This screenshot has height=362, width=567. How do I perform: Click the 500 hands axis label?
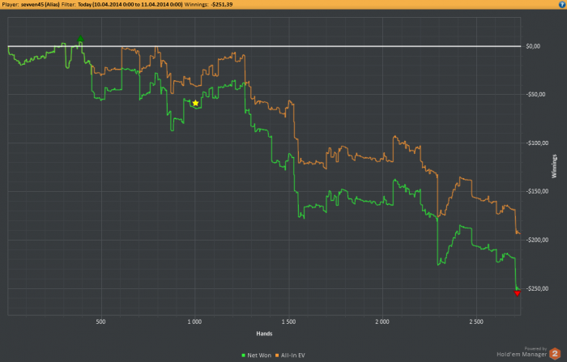pos(101,322)
